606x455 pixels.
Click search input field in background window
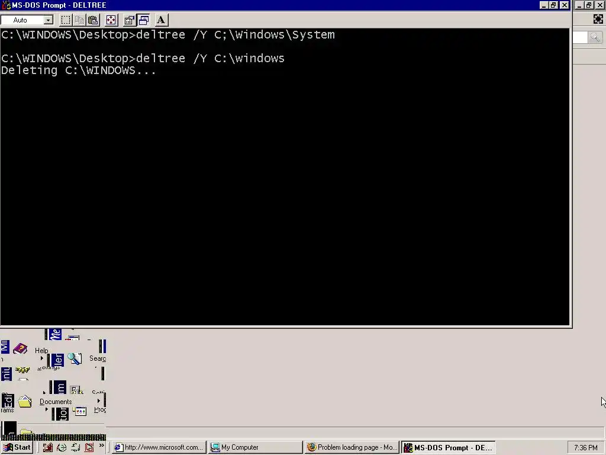point(581,37)
